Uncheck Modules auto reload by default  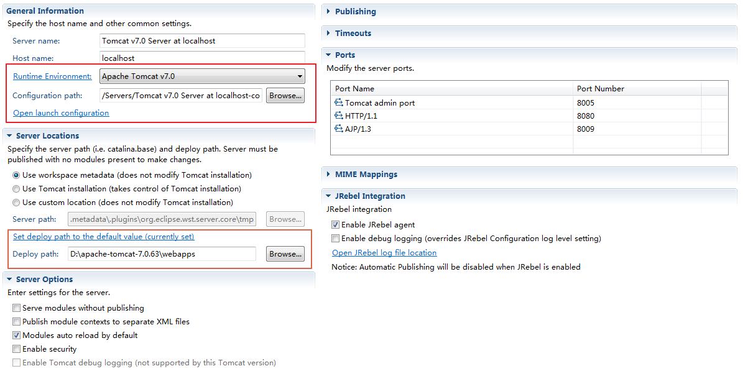pyautogui.click(x=17, y=336)
